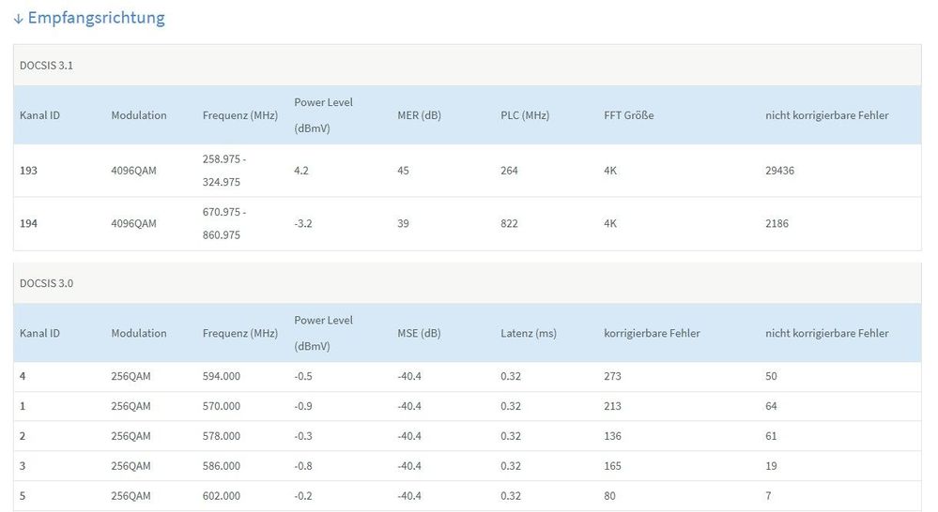The width and height of the screenshot is (938, 512).
Task: Click the down arrow icon beside Empfangsrichtung
Action: 19,19
